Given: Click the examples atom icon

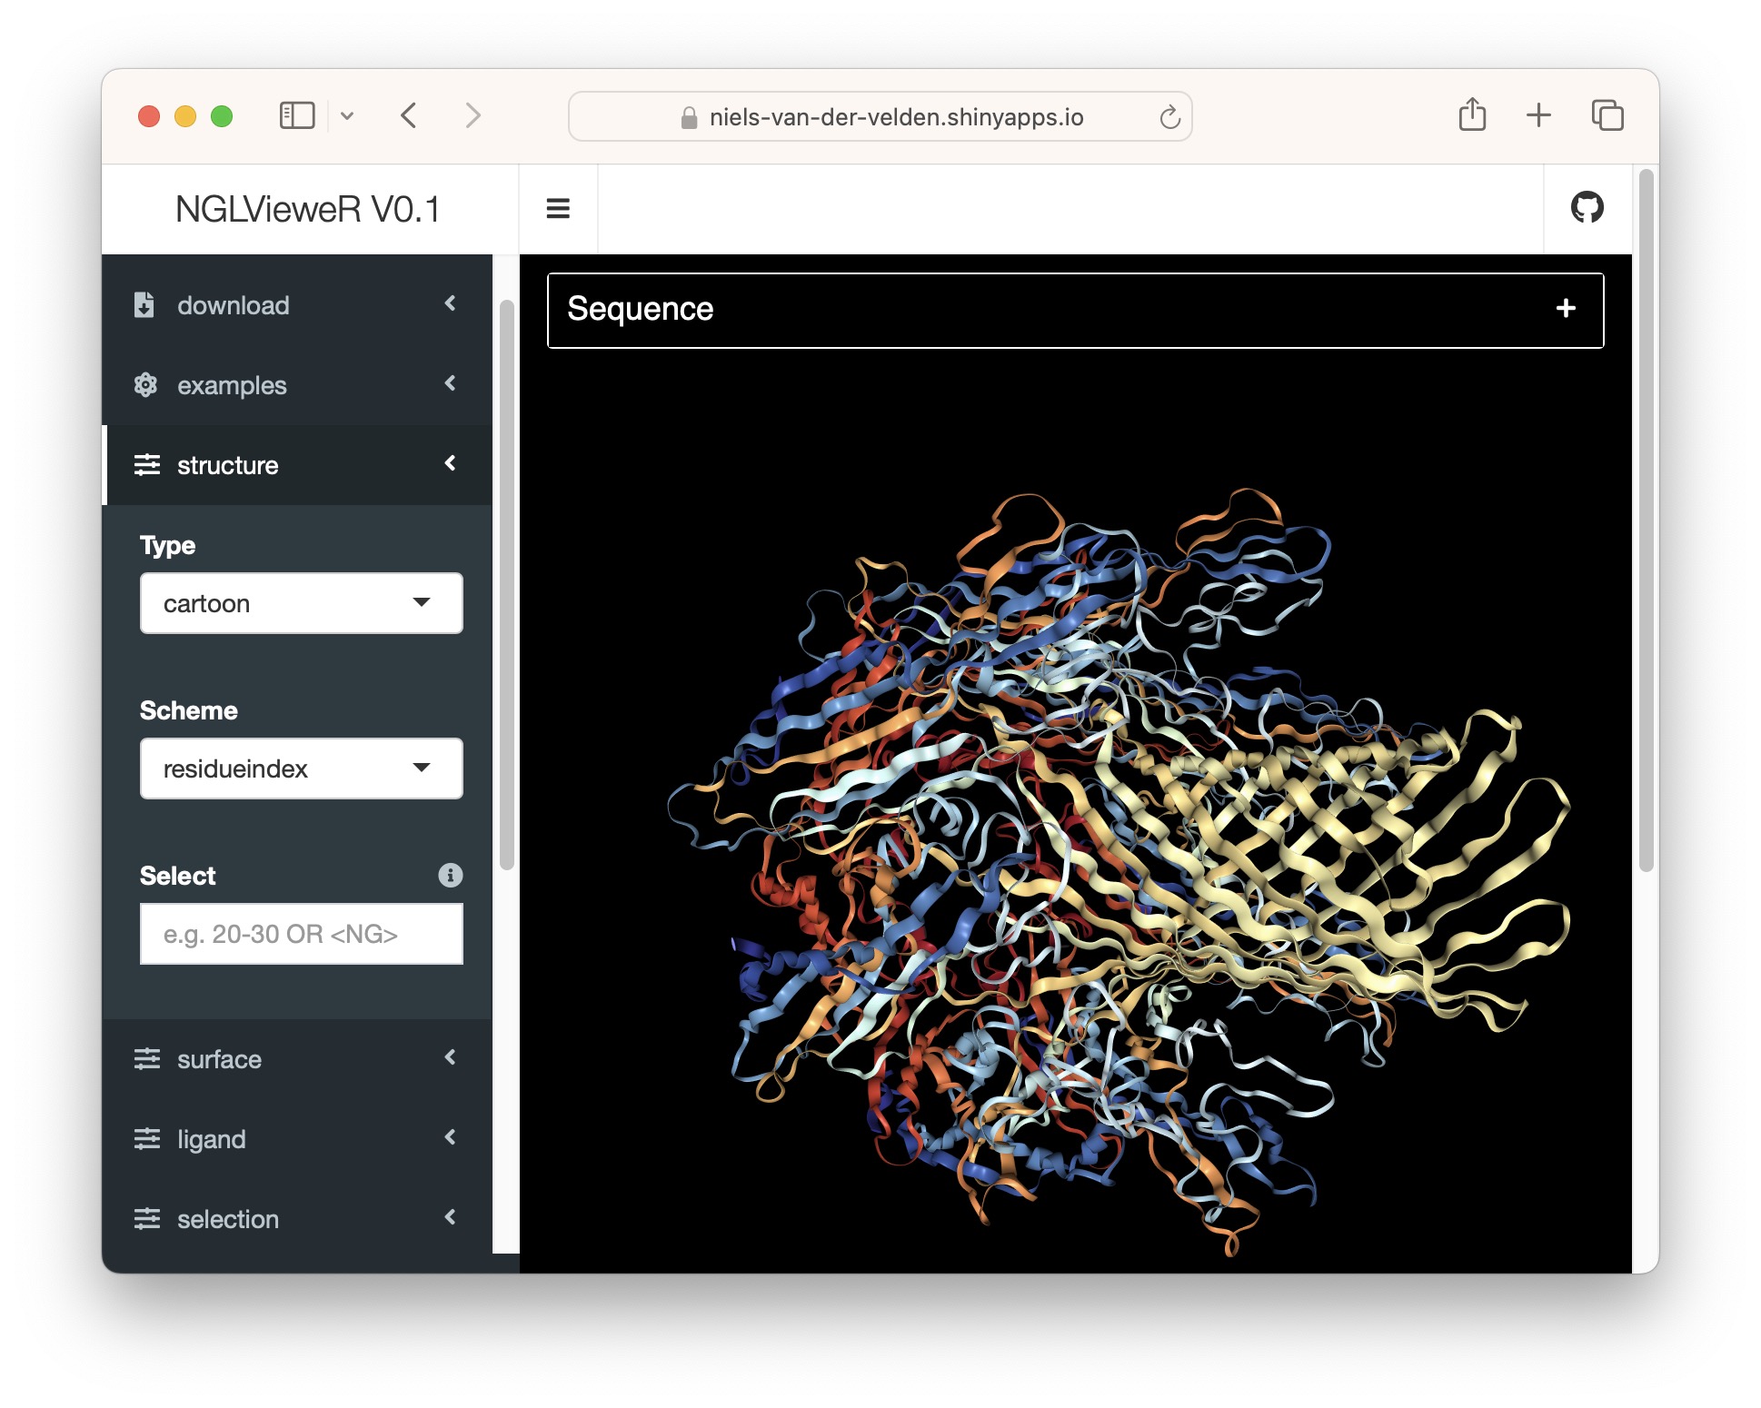Looking at the screenshot, I should (145, 385).
